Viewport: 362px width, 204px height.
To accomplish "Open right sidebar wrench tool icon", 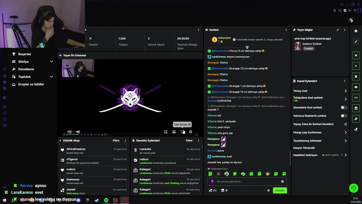I will (x=356, y=119).
